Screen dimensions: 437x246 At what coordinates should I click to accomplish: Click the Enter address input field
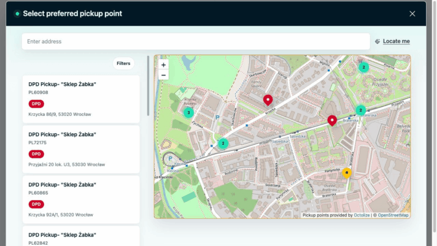[x=196, y=42]
